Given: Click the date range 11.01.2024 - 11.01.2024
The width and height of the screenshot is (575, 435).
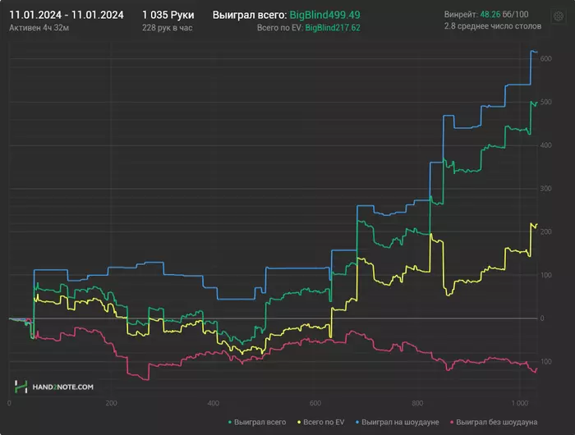Looking at the screenshot, I should [x=67, y=15].
